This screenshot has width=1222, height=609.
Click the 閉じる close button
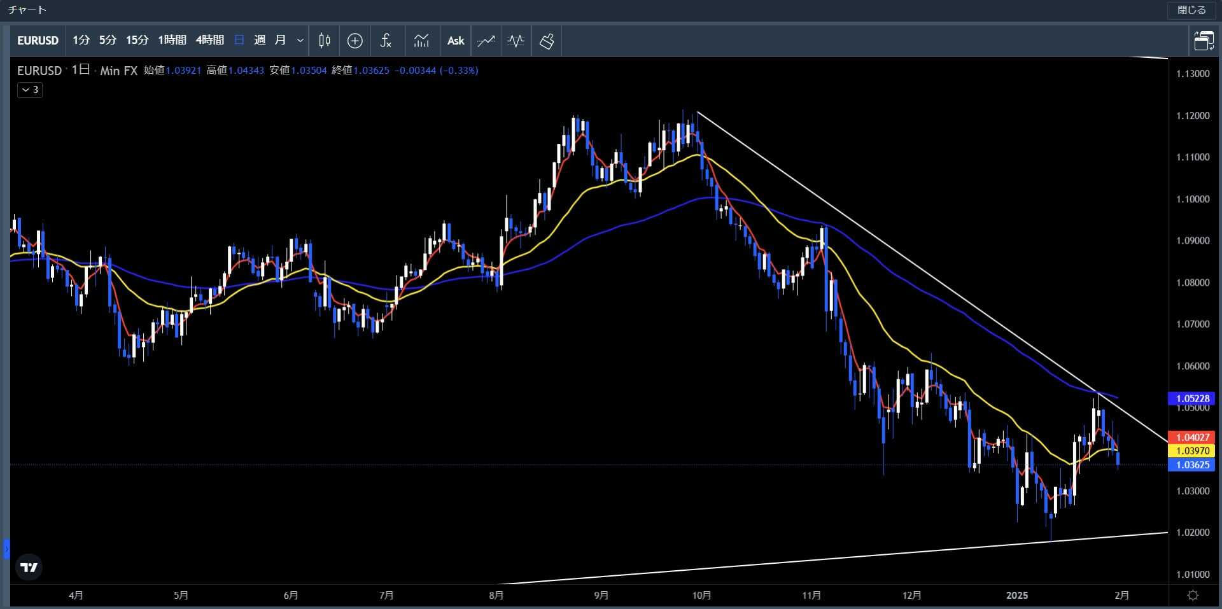pyautogui.click(x=1191, y=10)
